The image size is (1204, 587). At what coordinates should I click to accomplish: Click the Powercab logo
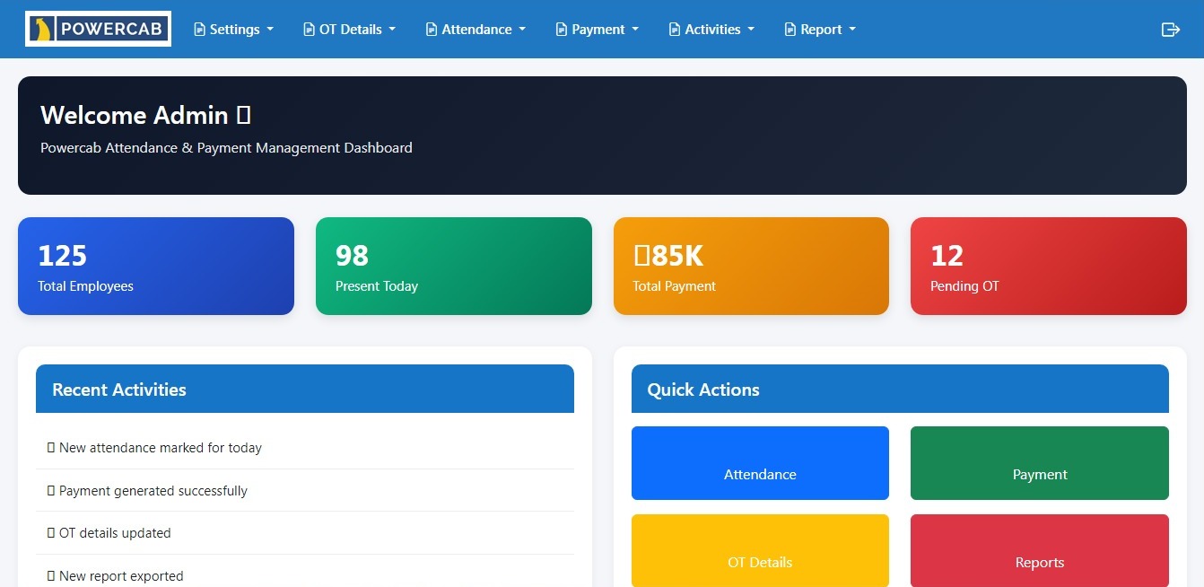pos(98,29)
